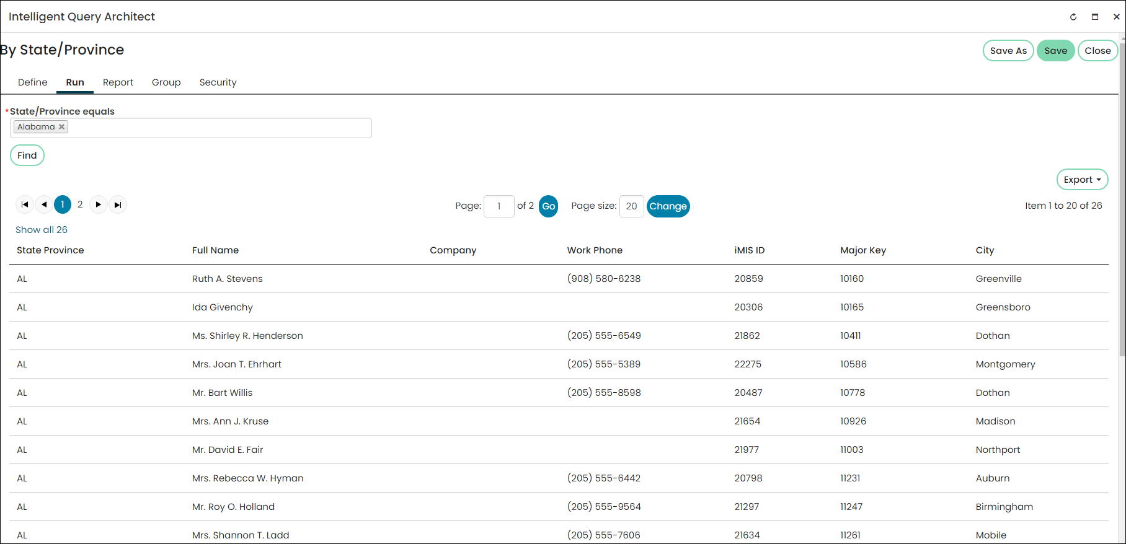Click the name Mrs. Ann J. Kruse

tap(231, 421)
